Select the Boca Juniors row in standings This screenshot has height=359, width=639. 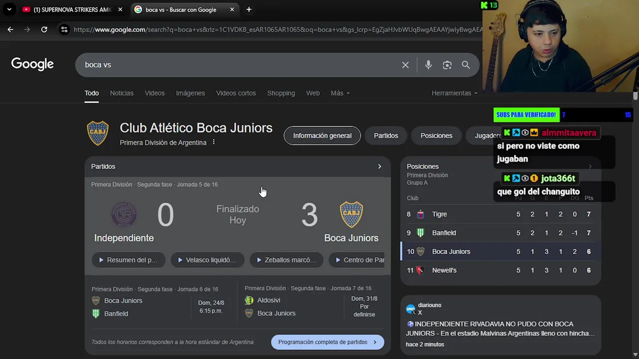click(500, 251)
